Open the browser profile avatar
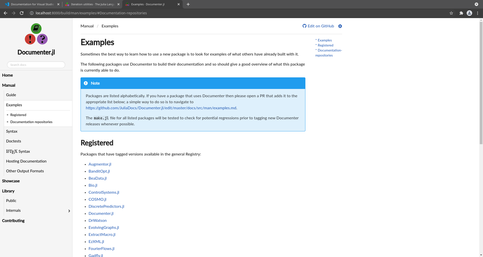Screen dimensions: 483x257 pos(469,13)
